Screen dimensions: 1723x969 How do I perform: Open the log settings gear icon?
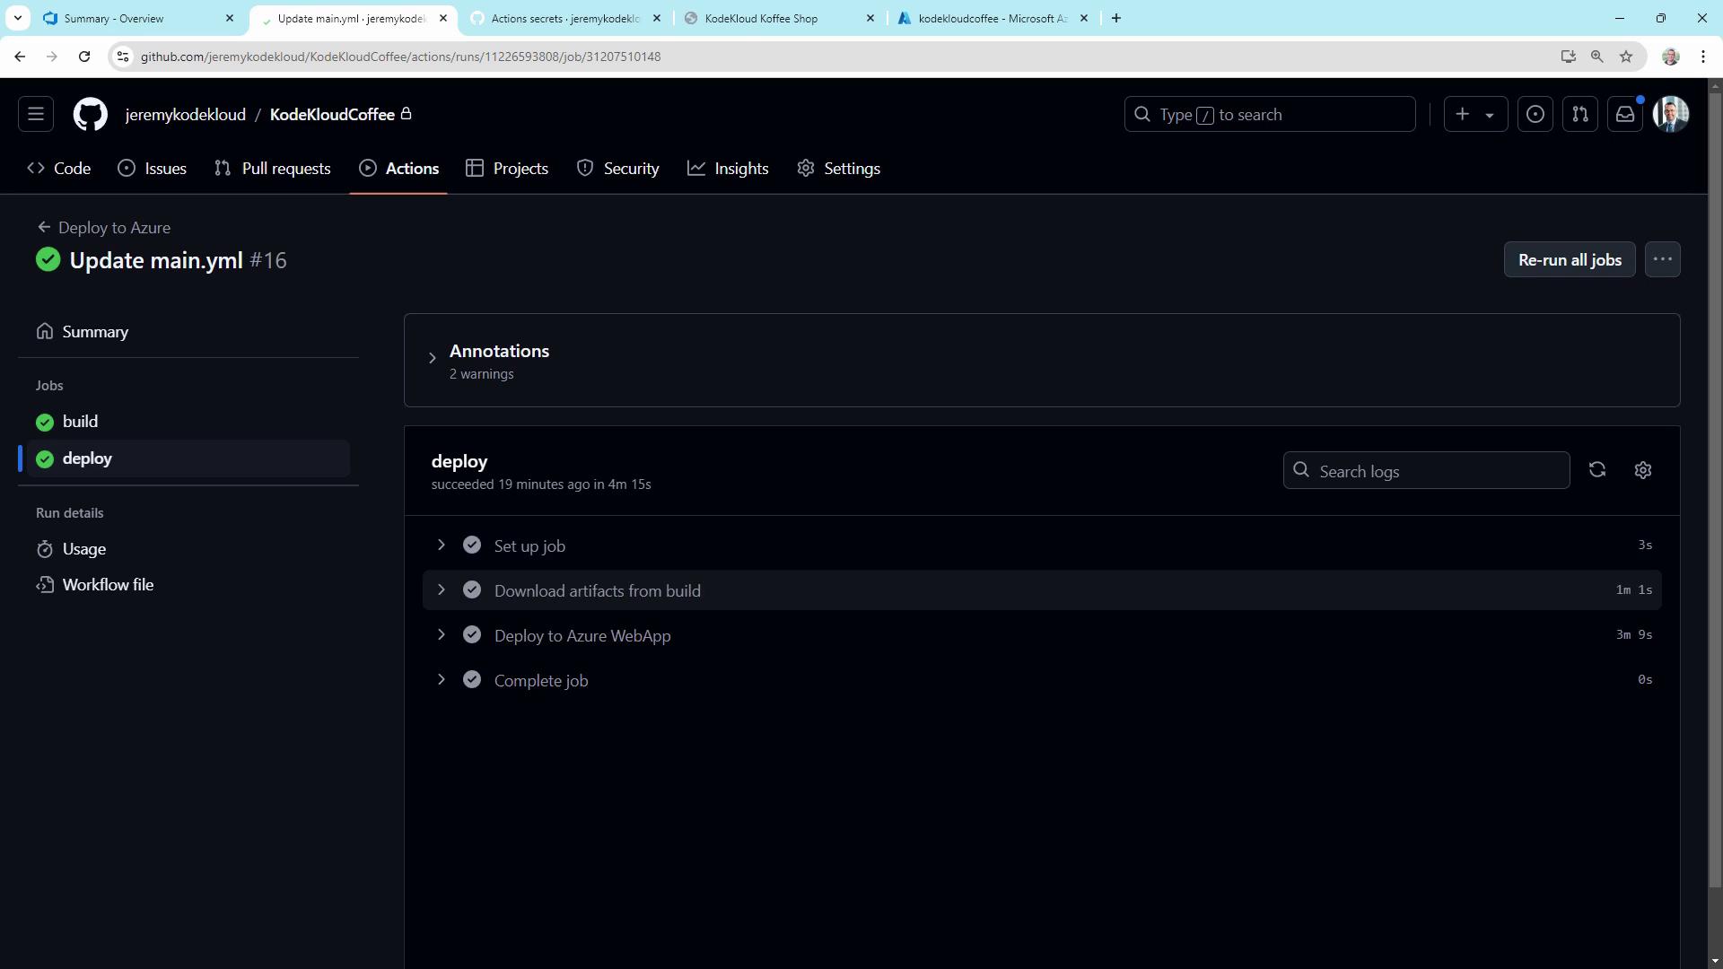coord(1643,470)
